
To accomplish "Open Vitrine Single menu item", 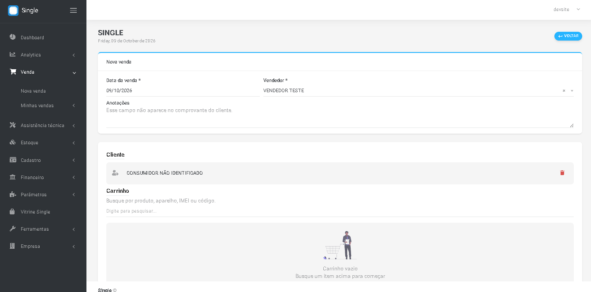I will [x=35, y=212].
